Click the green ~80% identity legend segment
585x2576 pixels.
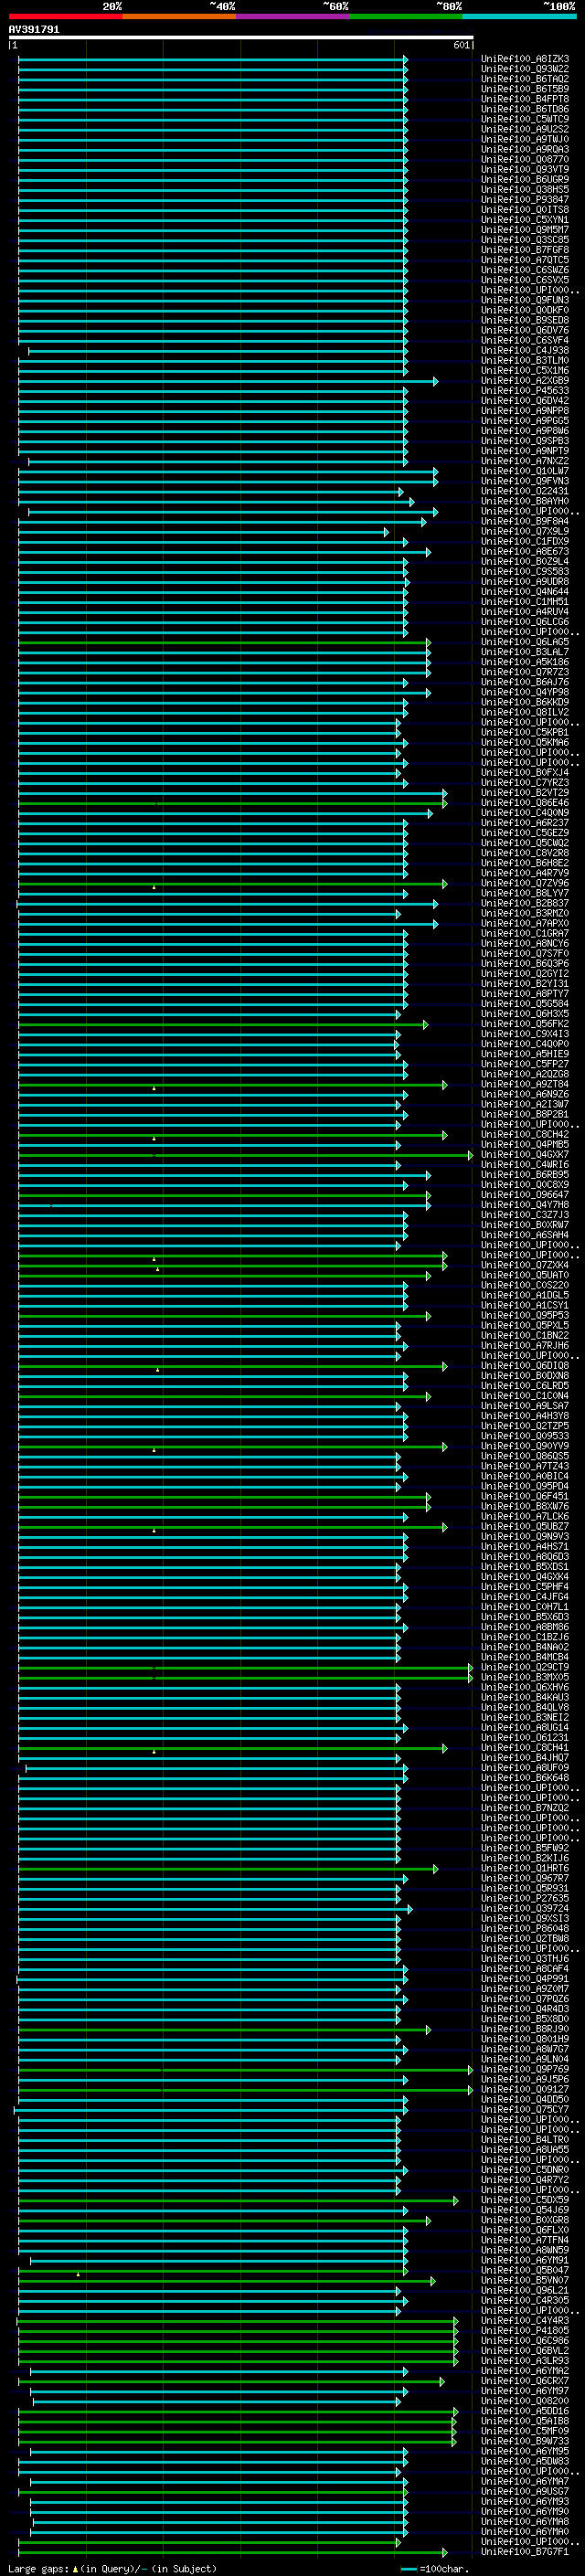click(406, 16)
